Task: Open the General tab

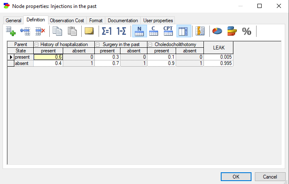Action: coord(13,21)
